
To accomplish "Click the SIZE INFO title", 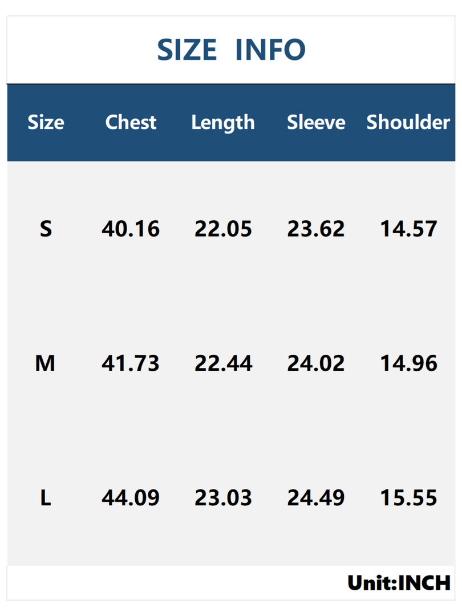I will 231,50.
